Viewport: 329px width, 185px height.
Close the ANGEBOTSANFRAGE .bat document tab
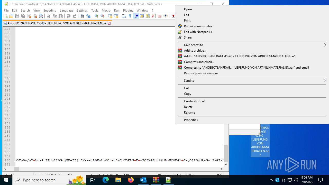pyautogui.click(x=109, y=23)
